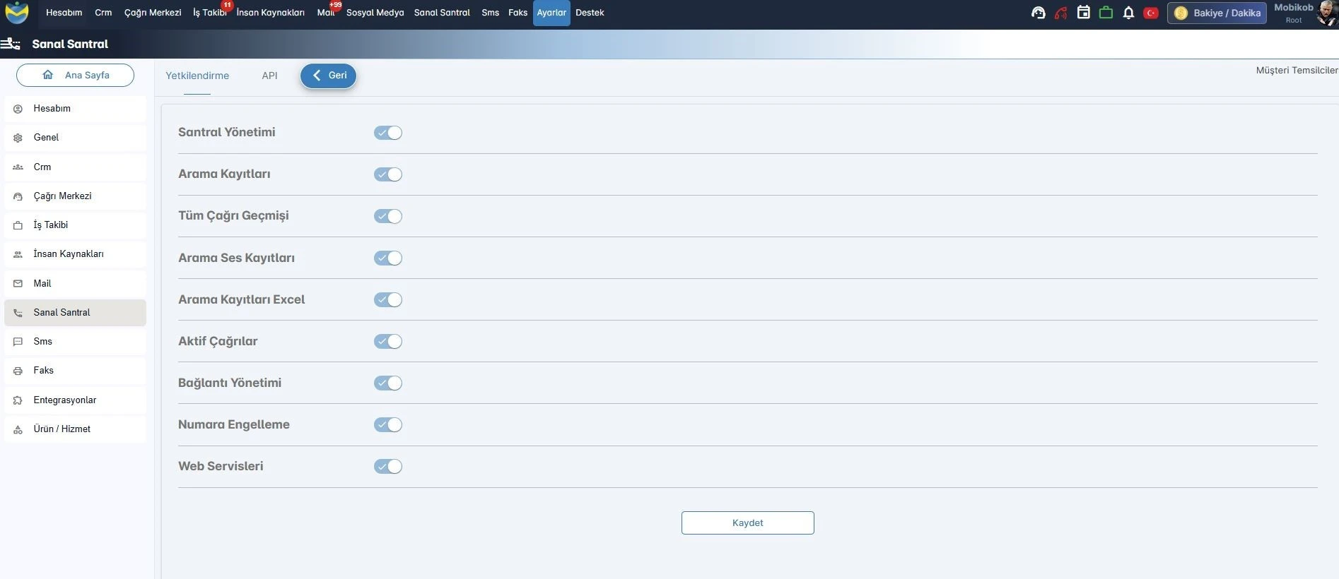This screenshot has height=579, width=1339.
Task: Select Entegrasyonlar in the sidebar
Action: (65, 400)
